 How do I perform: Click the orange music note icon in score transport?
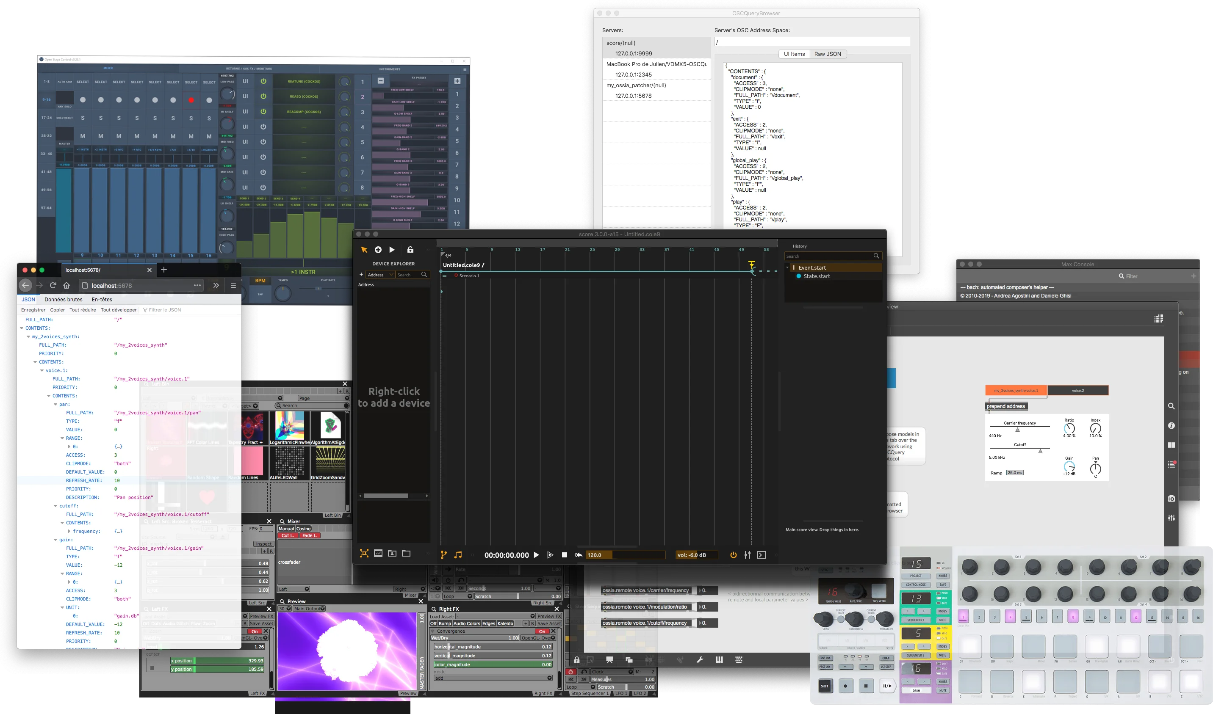pyautogui.click(x=458, y=555)
